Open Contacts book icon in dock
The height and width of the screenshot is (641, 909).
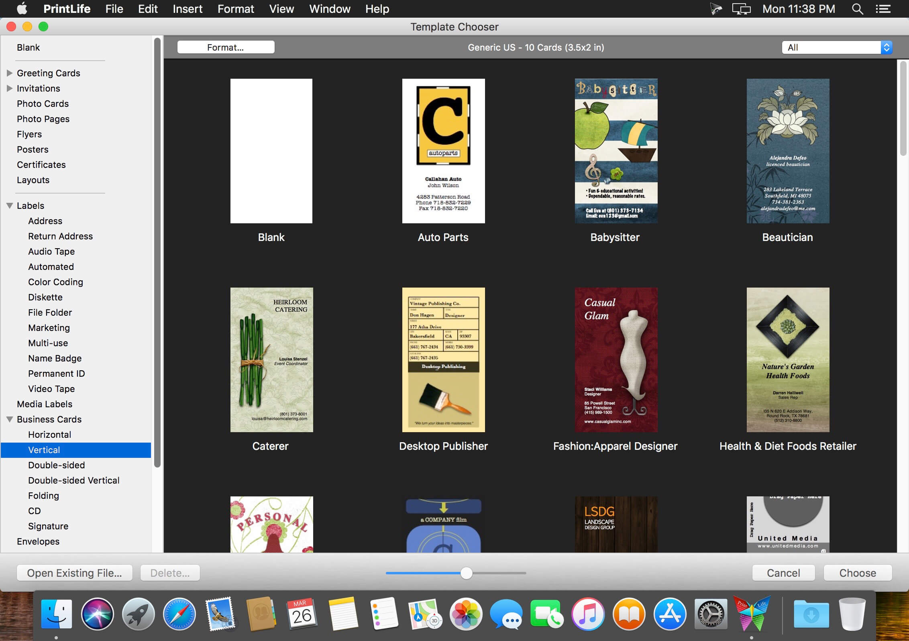click(261, 613)
